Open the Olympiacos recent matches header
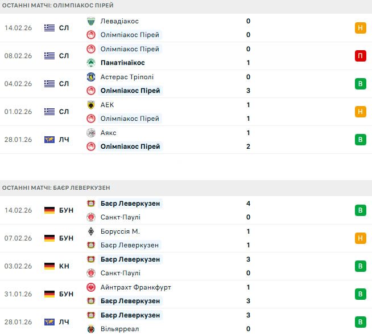The height and width of the screenshot is (334, 372). click(57, 5)
